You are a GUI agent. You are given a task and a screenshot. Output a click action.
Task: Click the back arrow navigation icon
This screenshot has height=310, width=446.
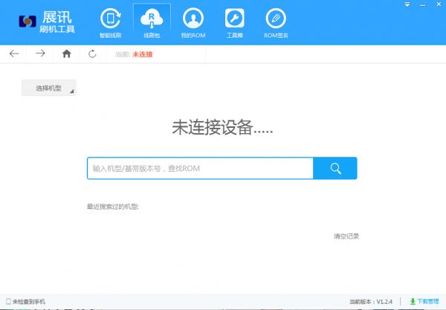coord(15,54)
